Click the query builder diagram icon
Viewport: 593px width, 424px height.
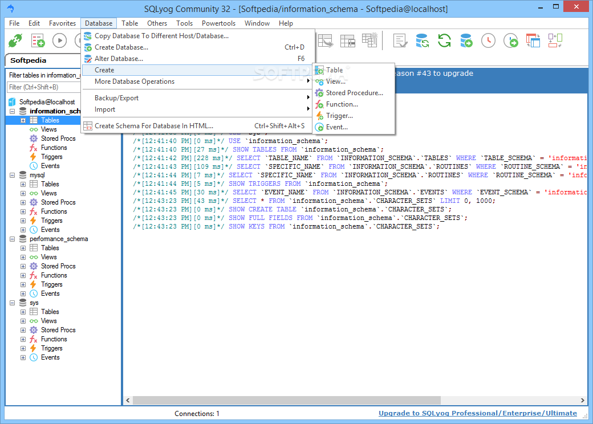(555, 40)
